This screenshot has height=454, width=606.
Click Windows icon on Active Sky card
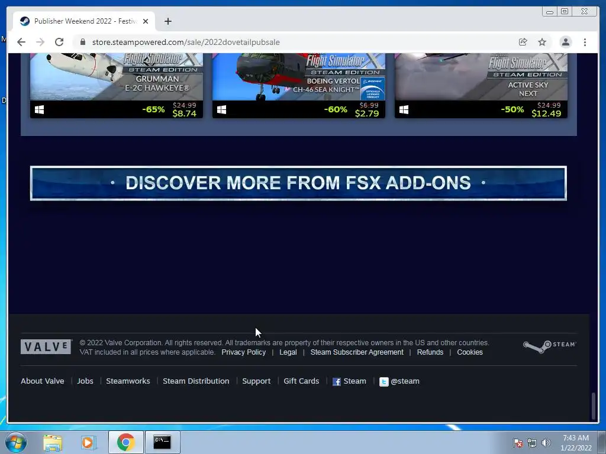point(404,109)
